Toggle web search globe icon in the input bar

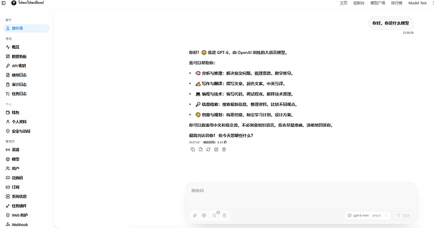[x=204, y=215]
